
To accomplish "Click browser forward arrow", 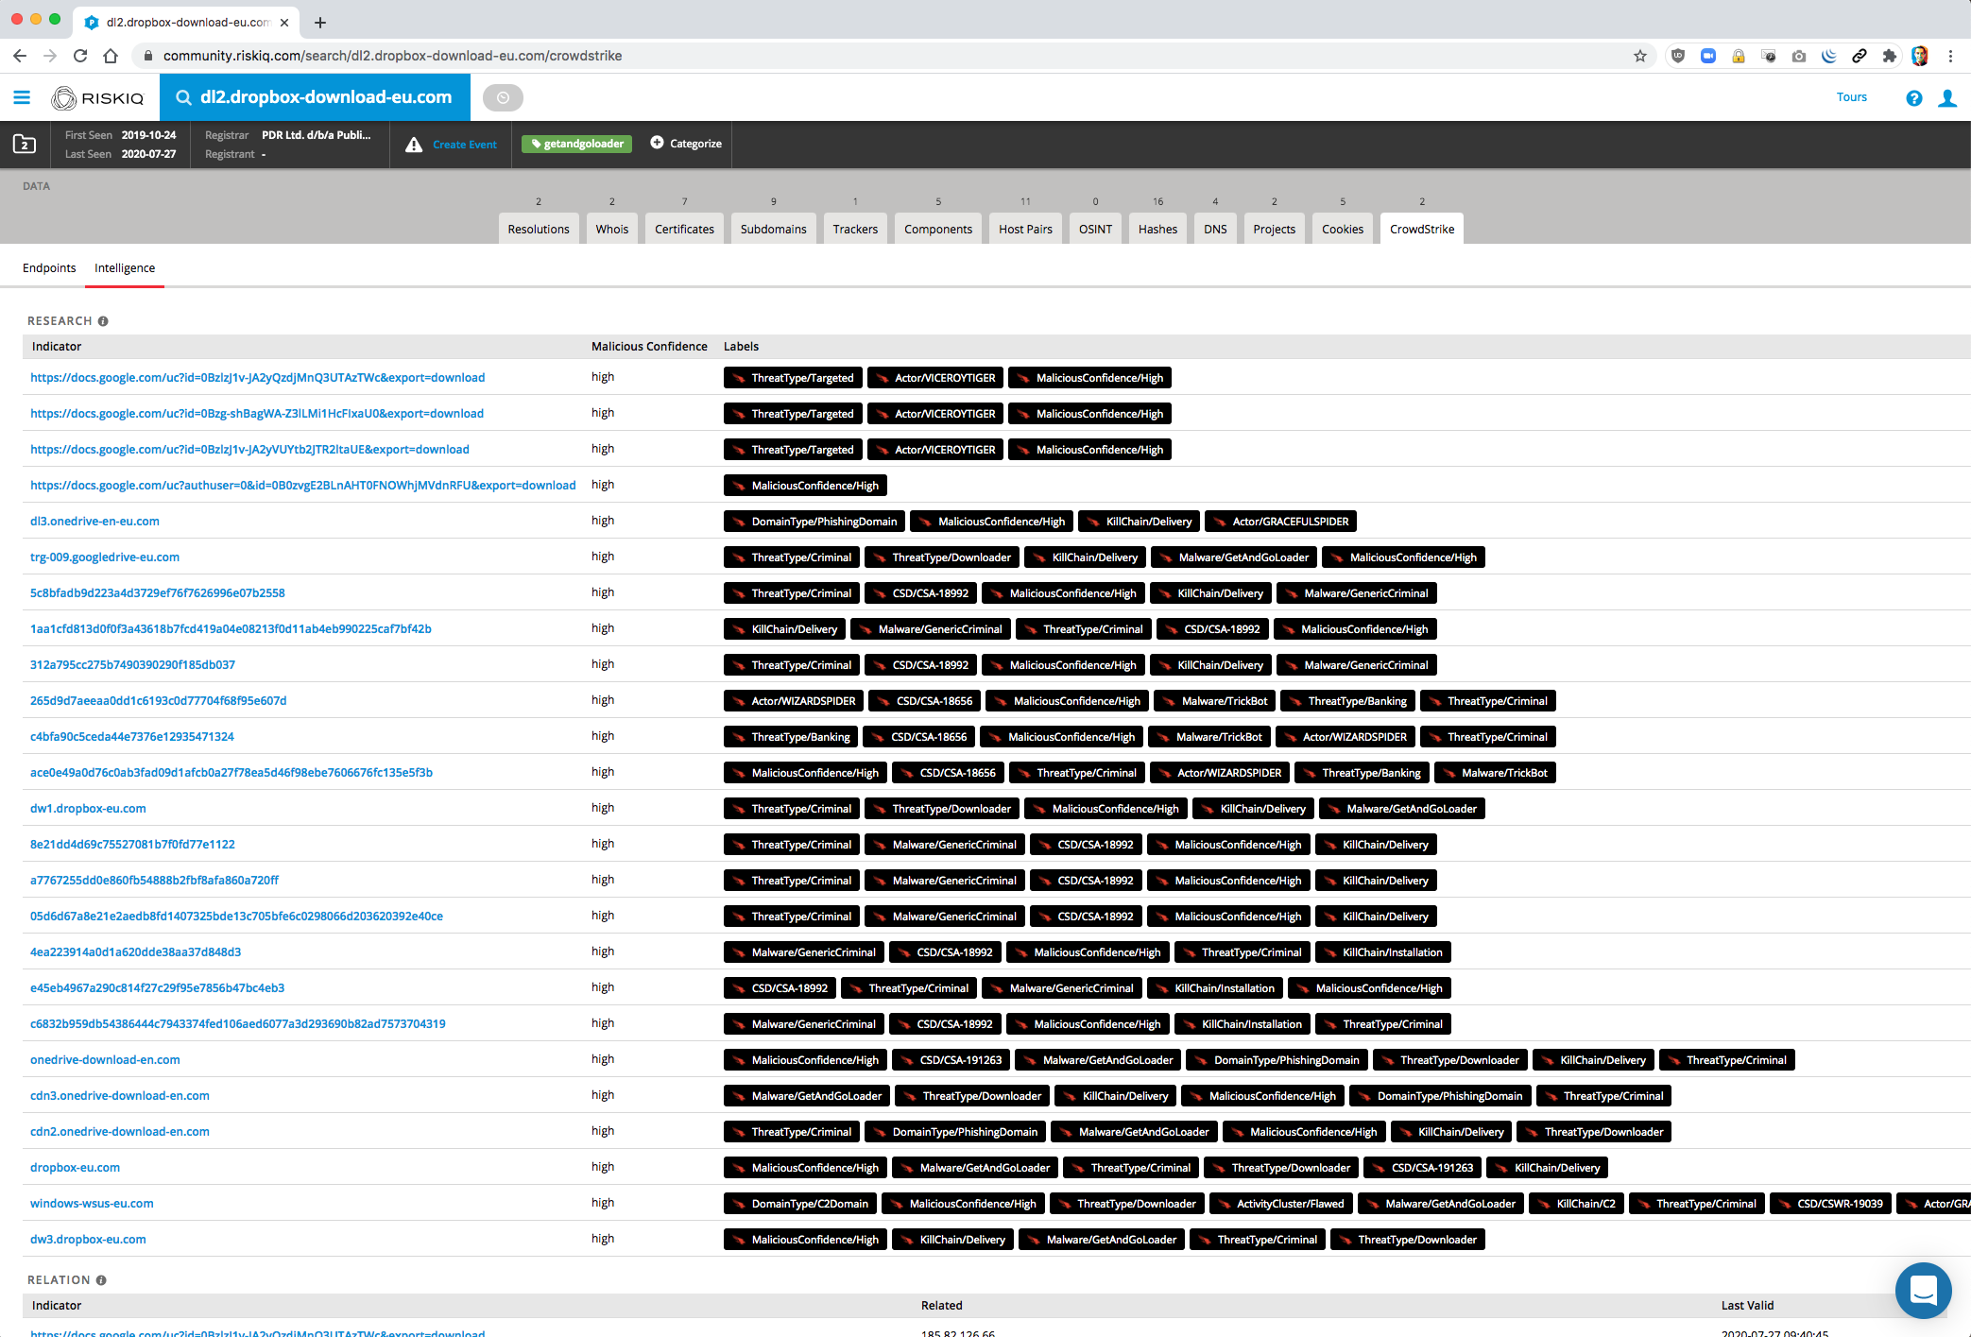I will tap(50, 56).
